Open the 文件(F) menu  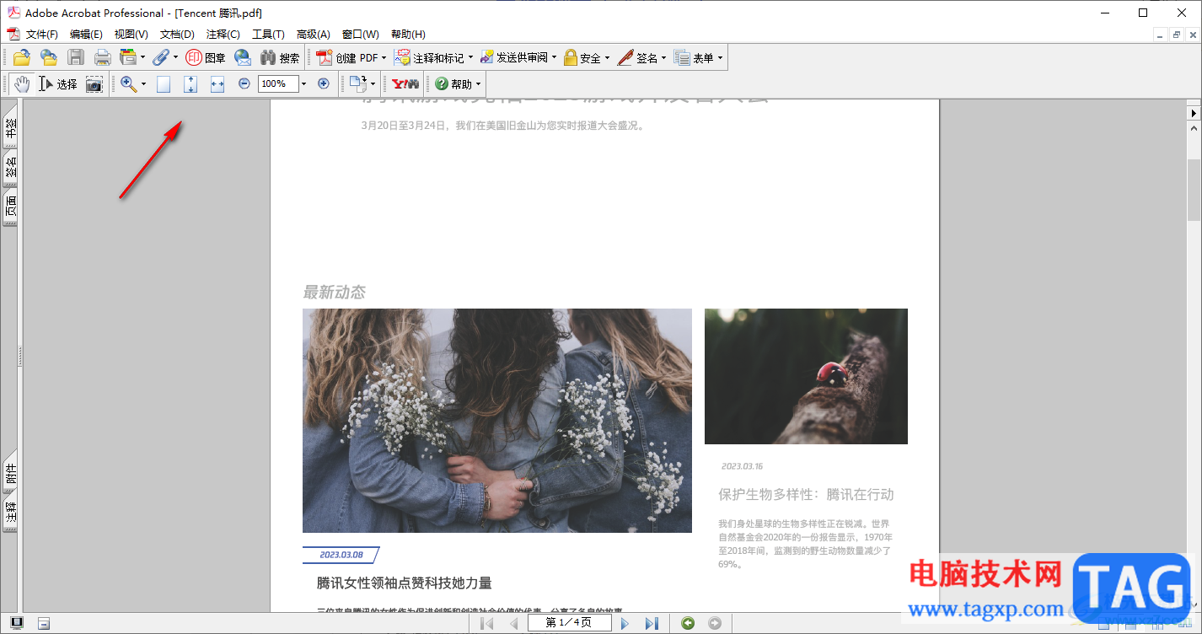coord(42,35)
